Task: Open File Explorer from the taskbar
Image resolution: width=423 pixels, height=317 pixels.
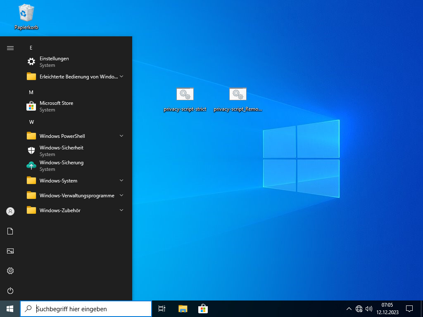Action: (183, 309)
